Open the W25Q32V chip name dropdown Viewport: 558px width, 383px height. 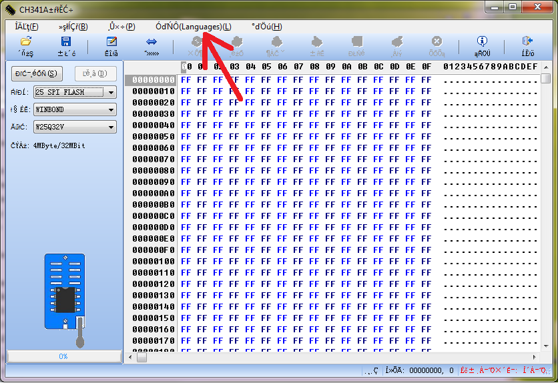click(x=75, y=127)
